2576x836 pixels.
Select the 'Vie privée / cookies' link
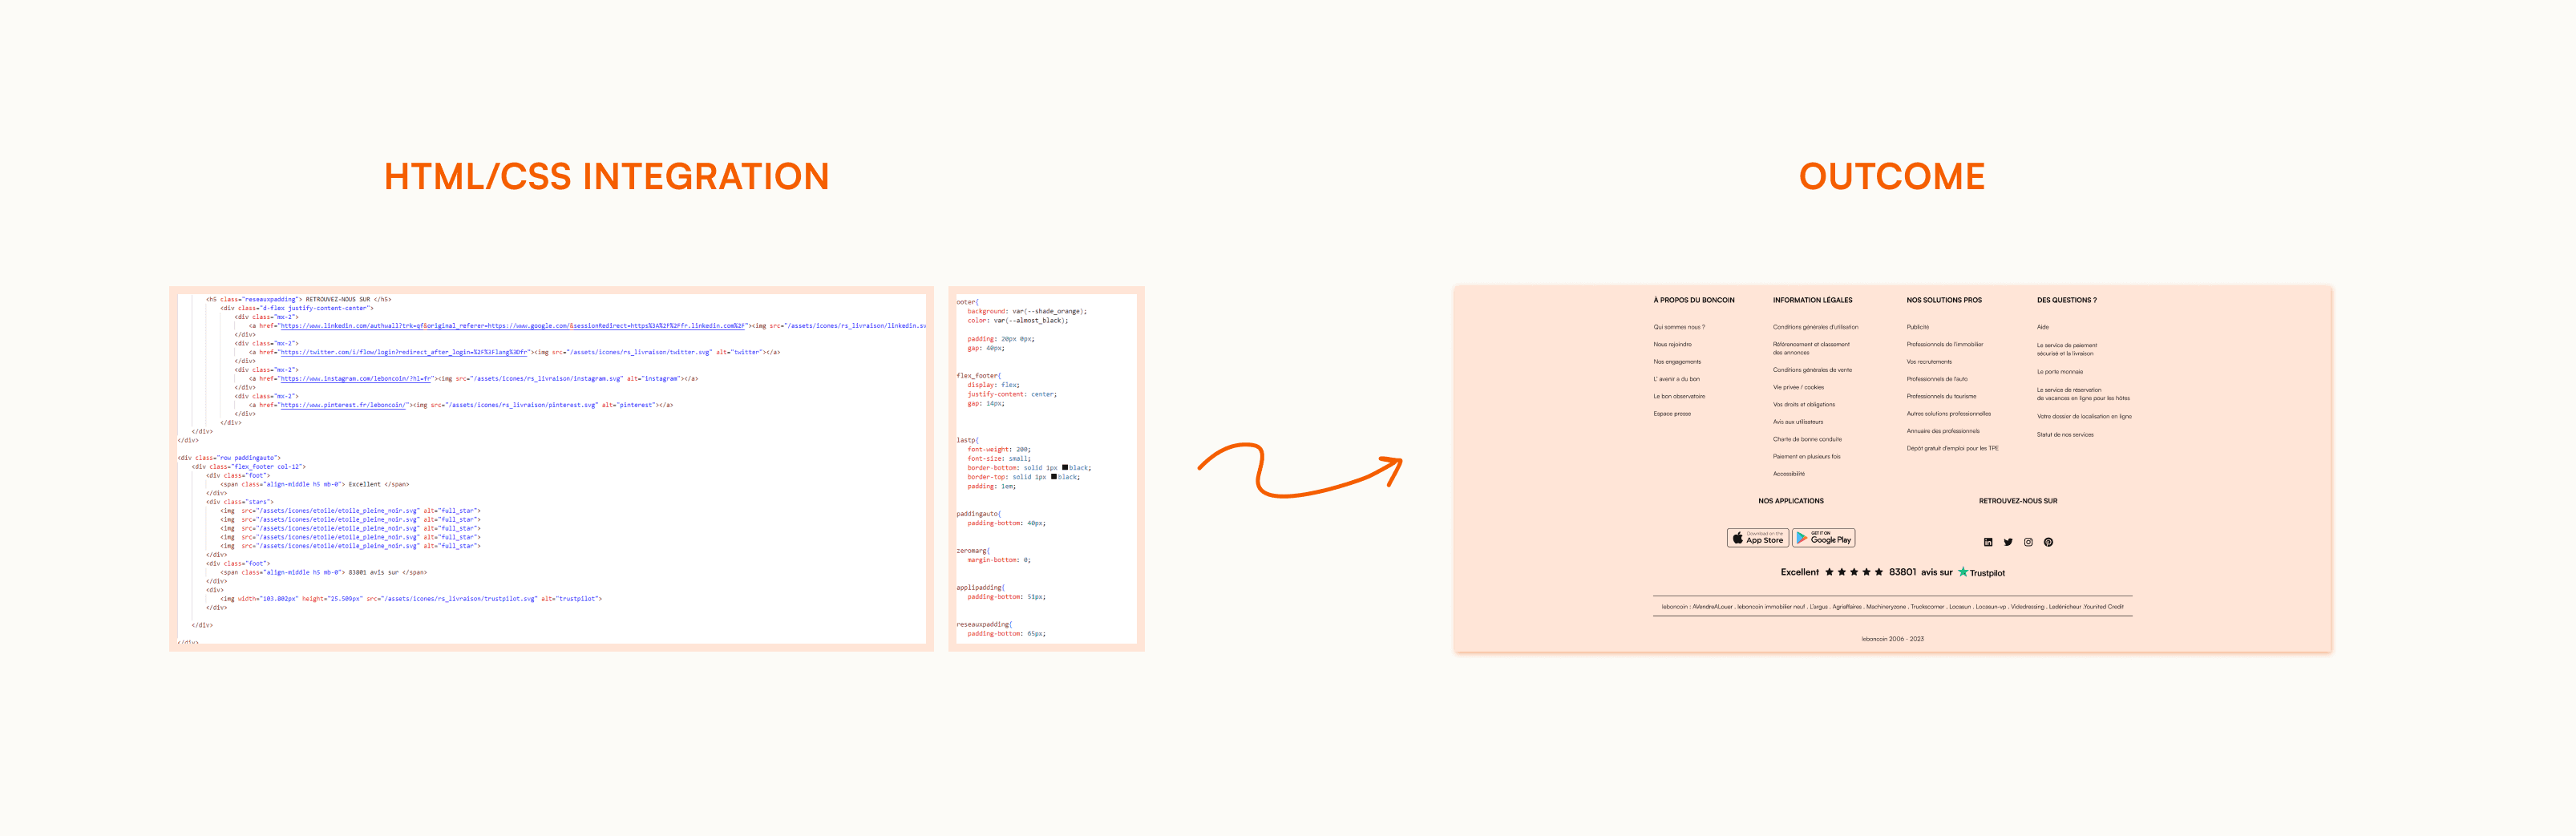tap(1798, 387)
